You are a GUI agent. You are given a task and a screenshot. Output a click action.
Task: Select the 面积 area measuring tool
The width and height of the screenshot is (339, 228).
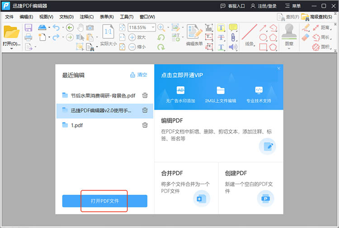pyautogui.click(x=322, y=47)
